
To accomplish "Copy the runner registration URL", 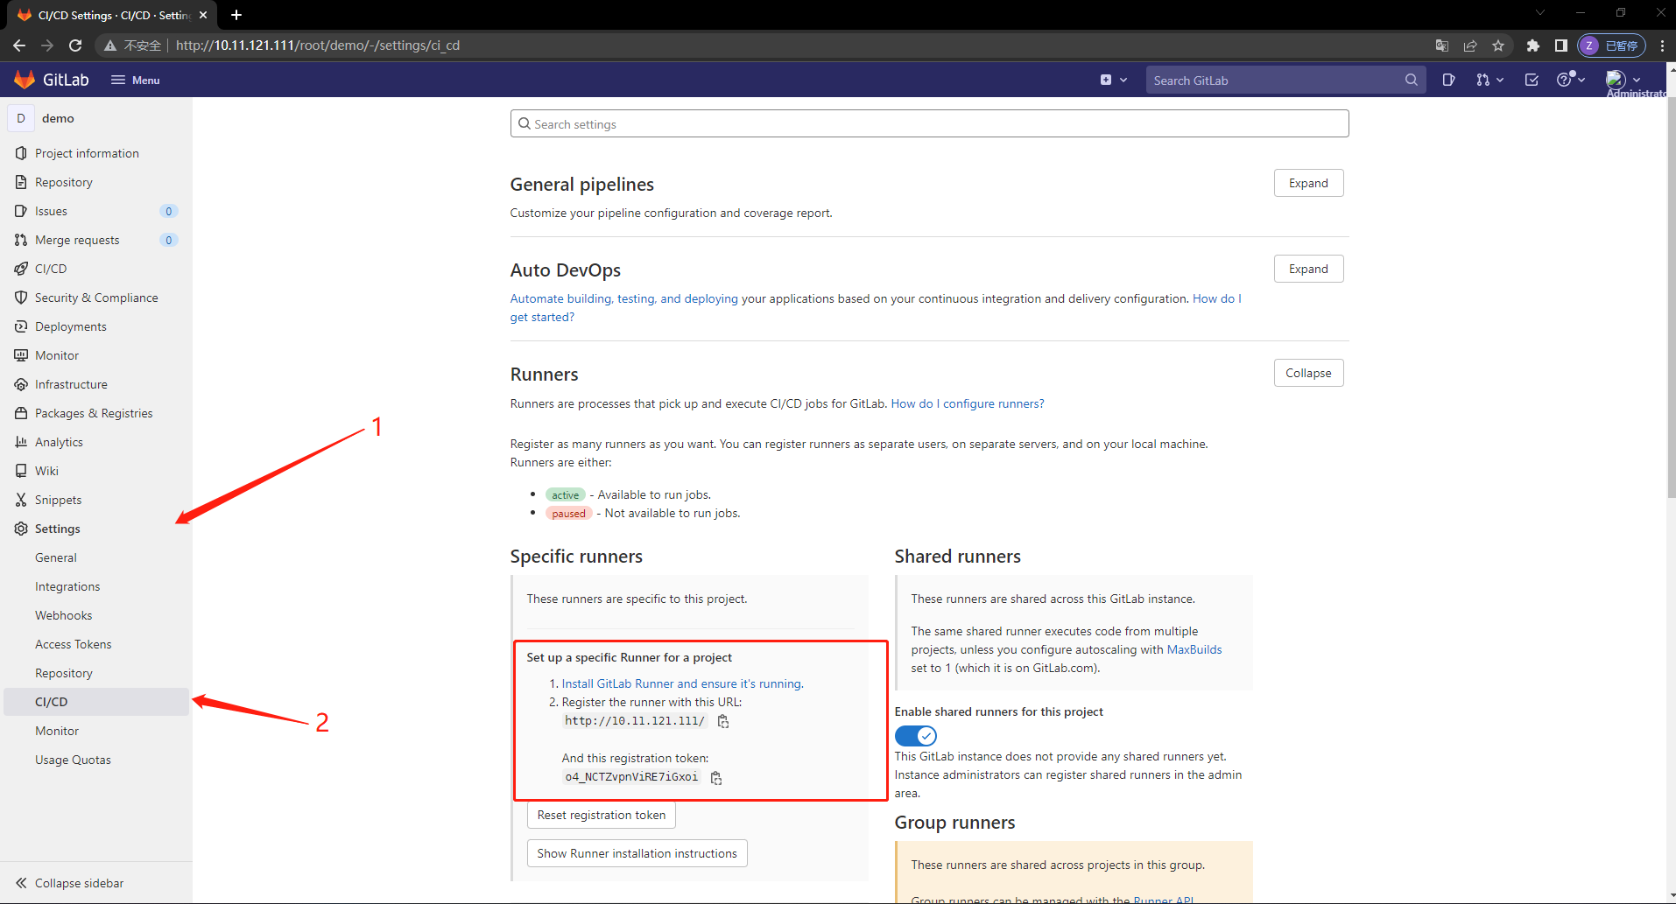I will tap(723, 721).
